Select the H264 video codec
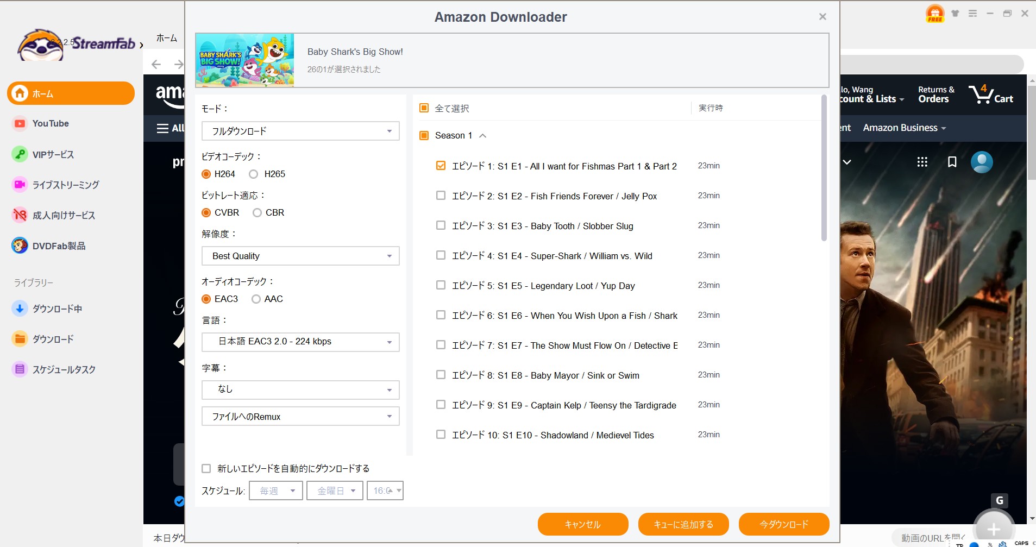The image size is (1036, 547). click(206, 174)
